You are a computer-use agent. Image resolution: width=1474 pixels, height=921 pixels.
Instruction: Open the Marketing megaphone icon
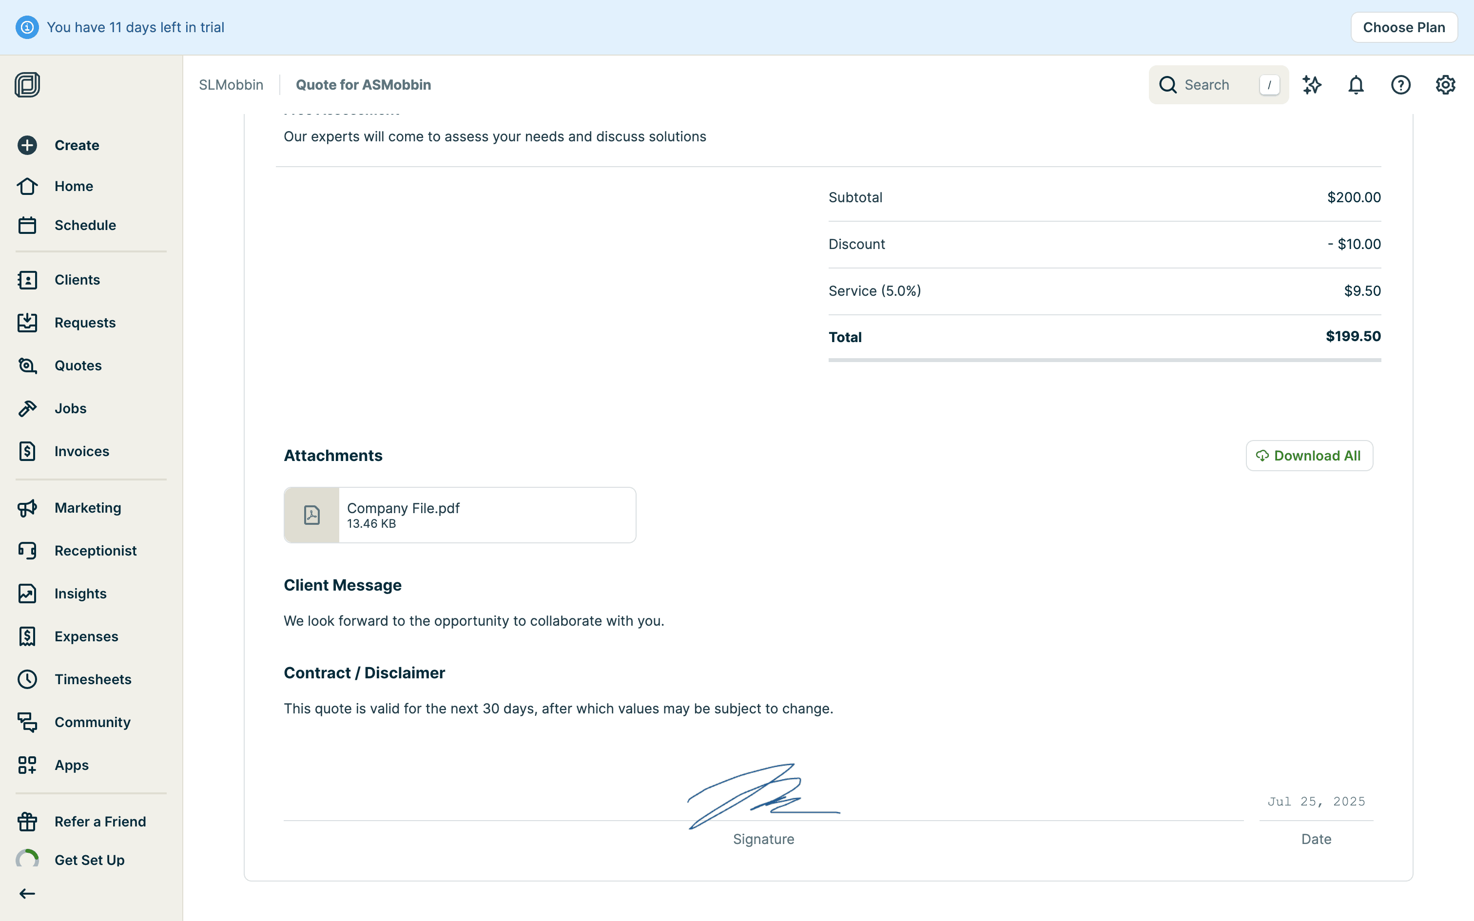pos(27,508)
